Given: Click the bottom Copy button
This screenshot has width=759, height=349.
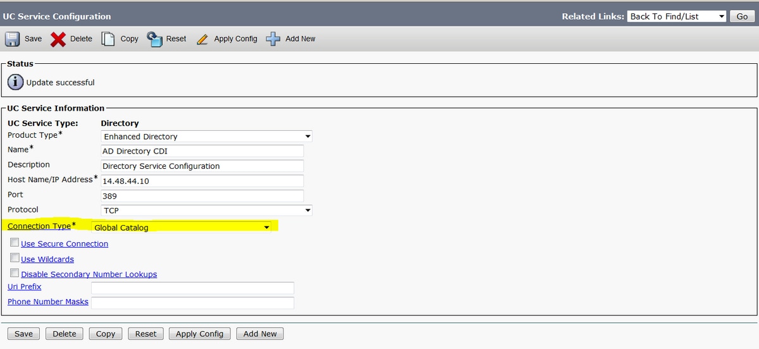Looking at the screenshot, I should click(x=106, y=334).
